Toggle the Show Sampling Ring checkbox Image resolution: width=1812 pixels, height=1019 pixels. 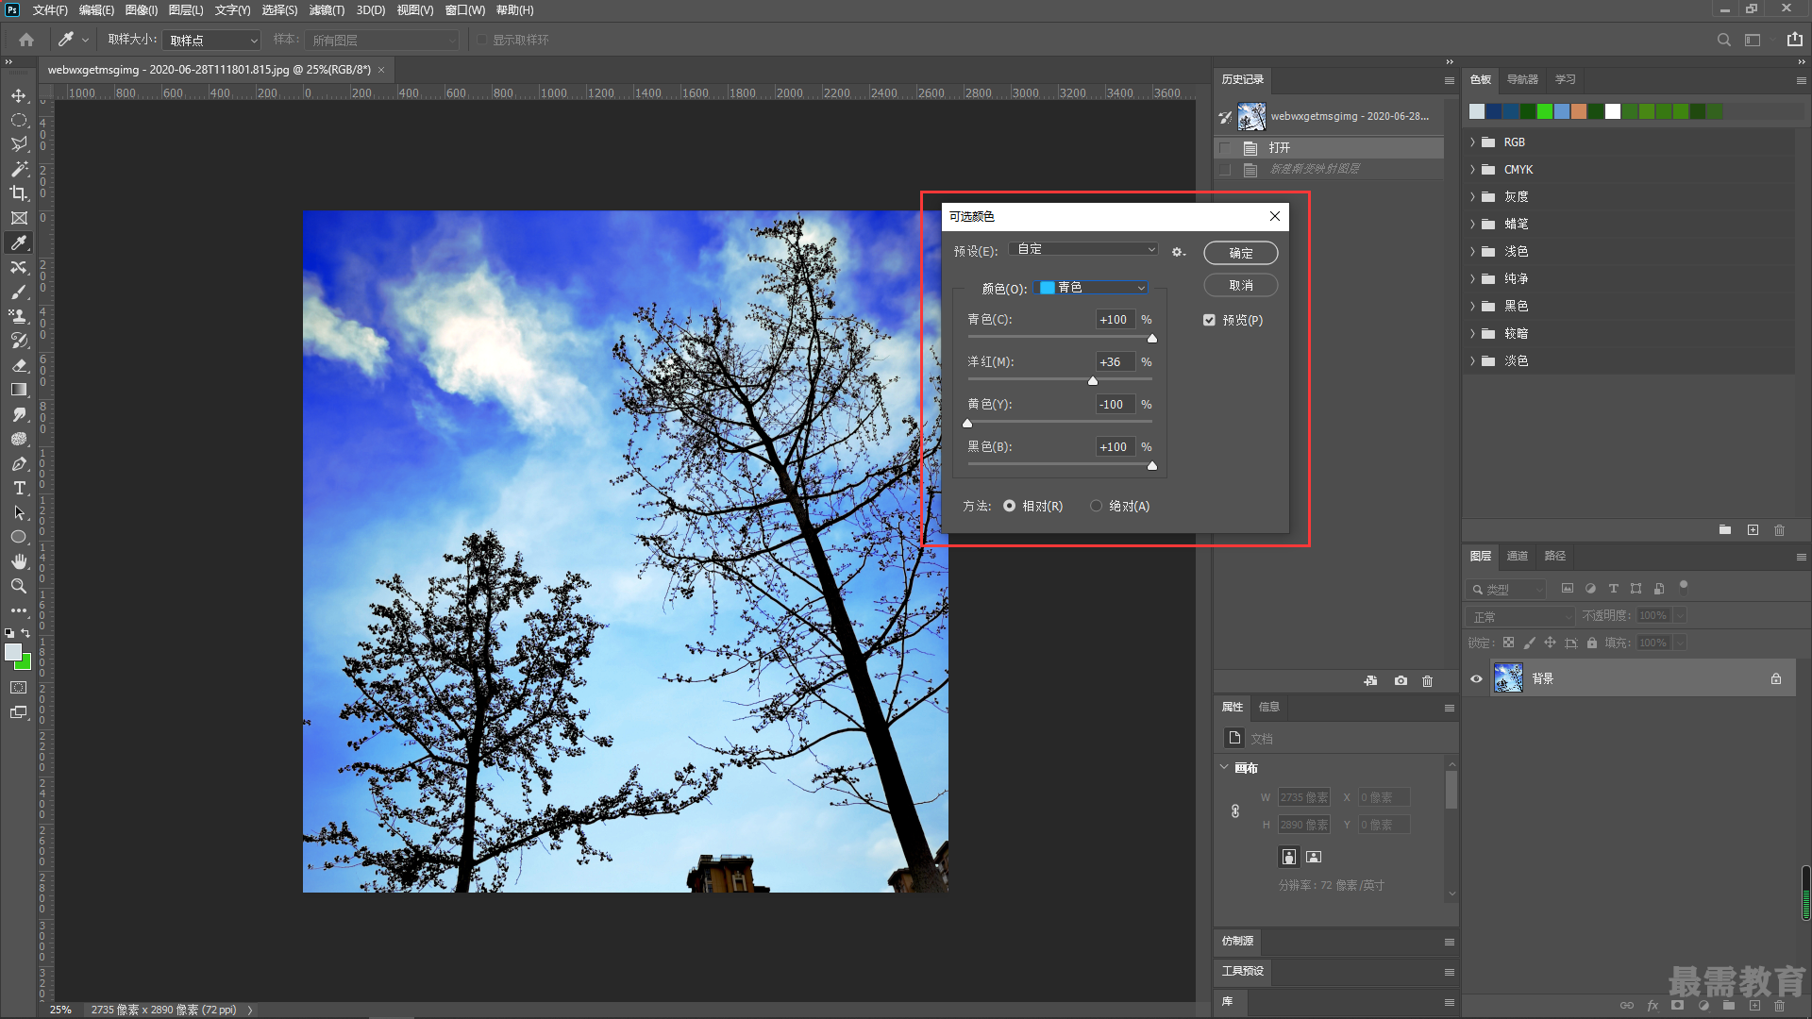pyautogui.click(x=482, y=40)
